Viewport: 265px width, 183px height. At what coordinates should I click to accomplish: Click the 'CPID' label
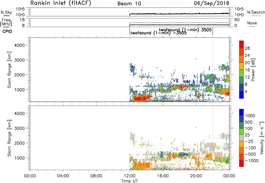click(x=7, y=31)
